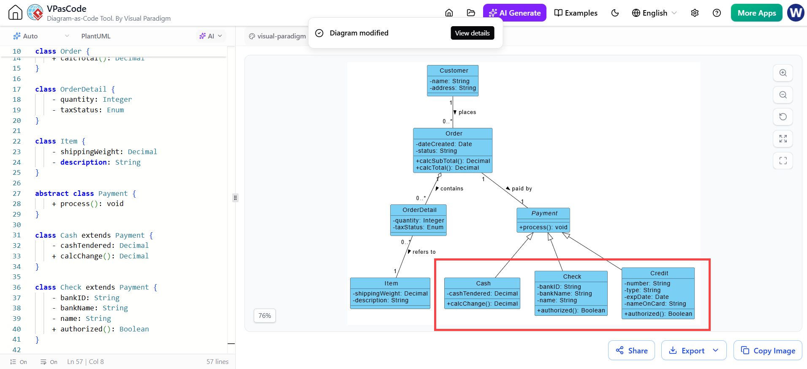
Task: Toggle line numbers On in status bar
Action: (19, 362)
